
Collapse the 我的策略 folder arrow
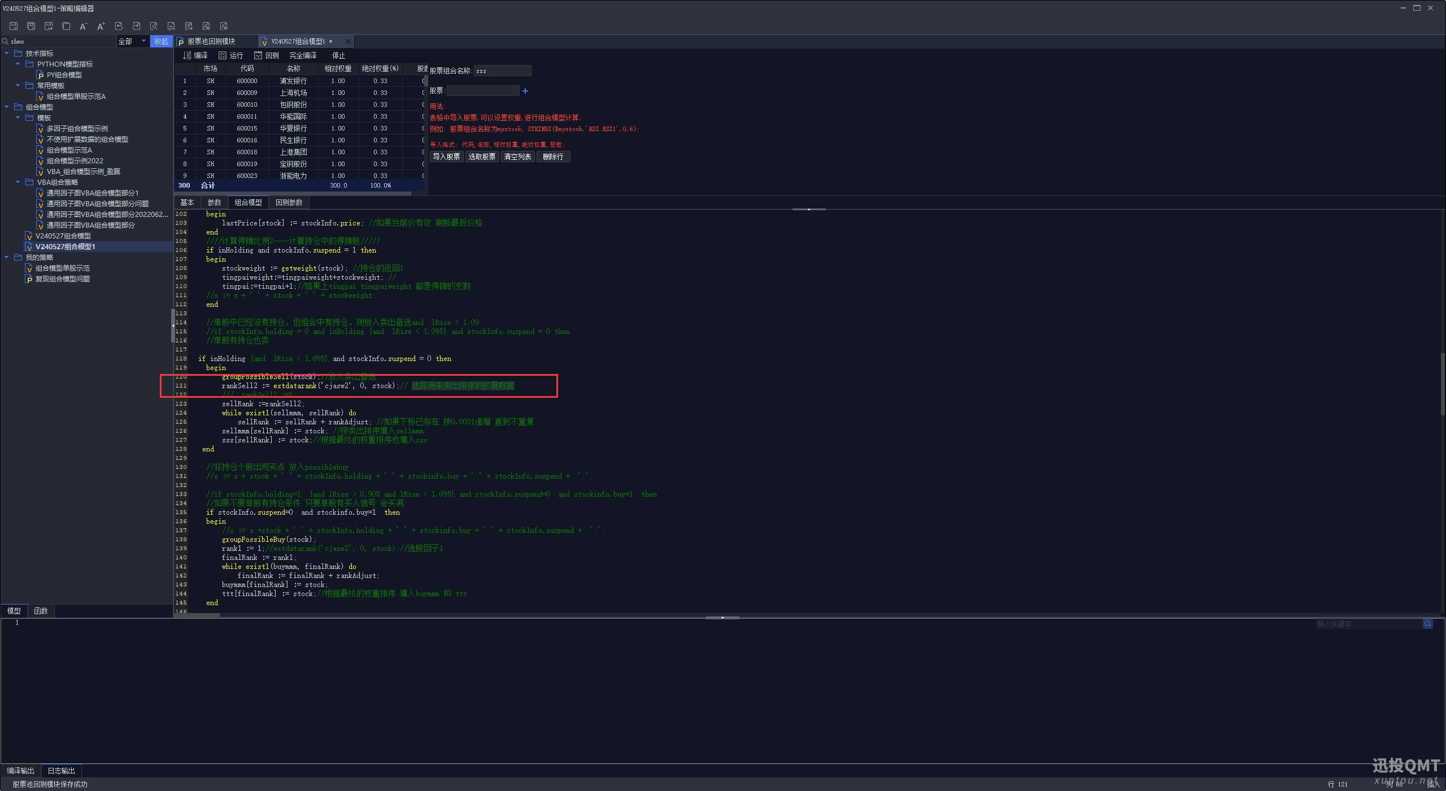coord(7,257)
